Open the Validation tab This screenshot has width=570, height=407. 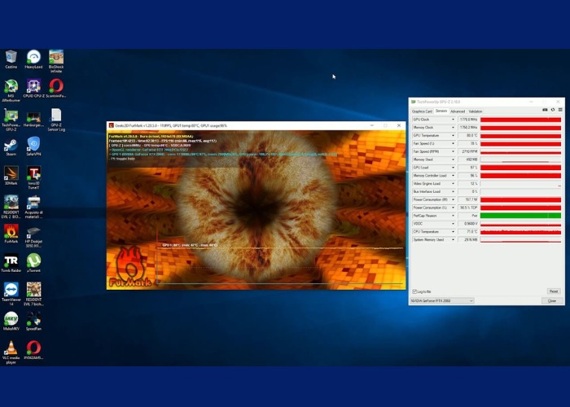476,111
